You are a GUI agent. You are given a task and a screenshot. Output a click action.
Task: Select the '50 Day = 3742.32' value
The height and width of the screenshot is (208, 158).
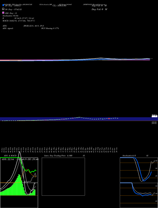[13, 9]
